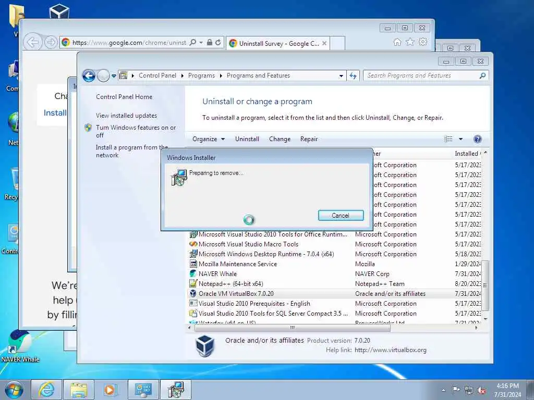Click the large VirtualBox icon in details pane
Viewport: 534px width, 400px height.
pyautogui.click(x=205, y=346)
